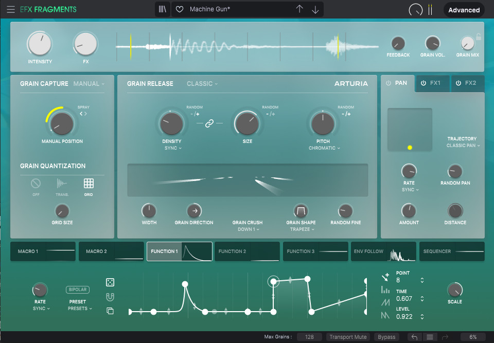Select the Function 2 tab
This screenshot has height=343, width=494.
pyautogui.click(x=247, y=251)
